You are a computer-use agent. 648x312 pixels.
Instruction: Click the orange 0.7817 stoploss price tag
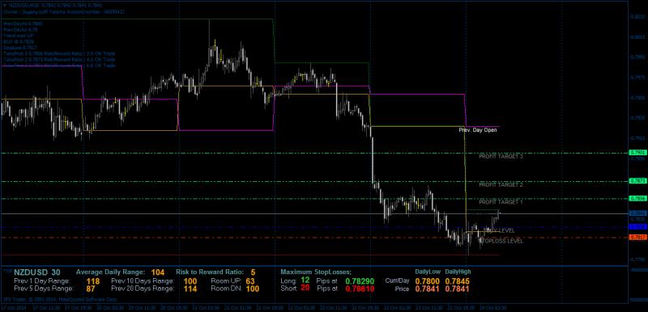click(x=637, y=238)
